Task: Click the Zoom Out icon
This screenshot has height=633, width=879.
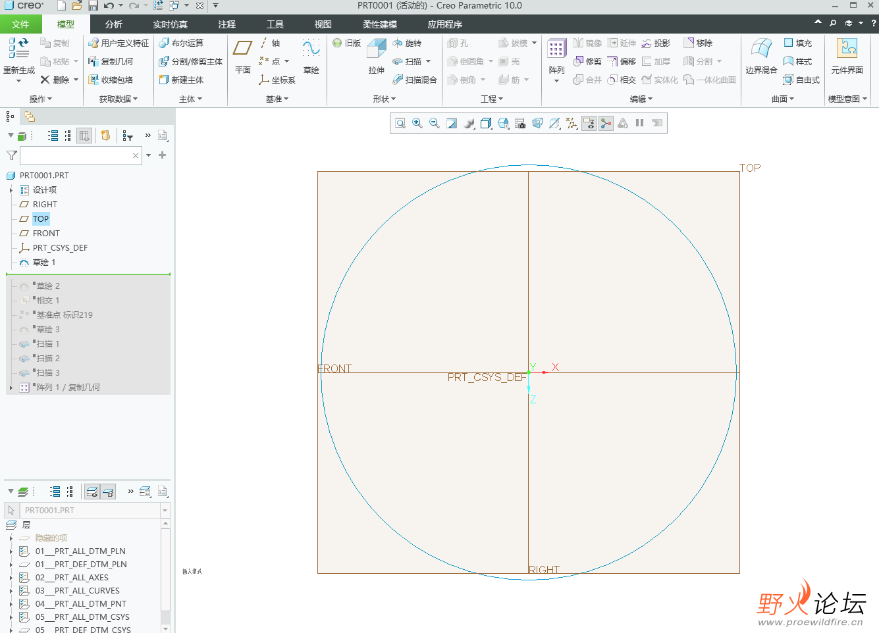Action: [435, 123]
